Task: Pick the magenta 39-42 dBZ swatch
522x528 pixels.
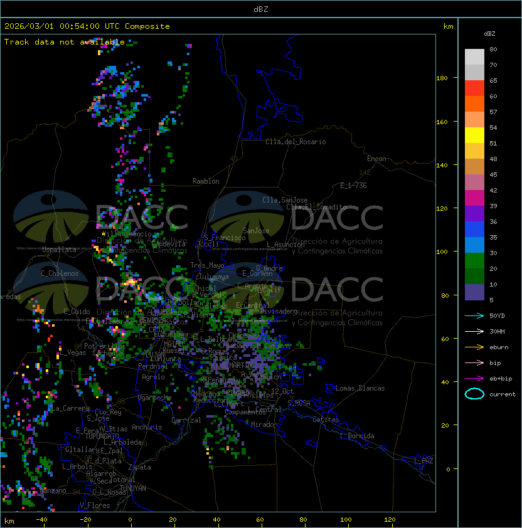Action: [x=474, y=198]
